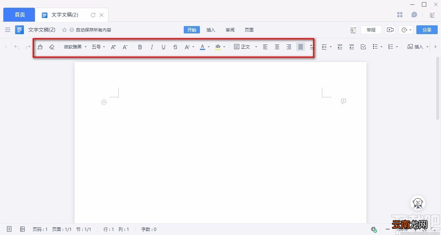Open the 审阅 ribbon tab
Screen dimensions: 441x235
coord(230,30)
